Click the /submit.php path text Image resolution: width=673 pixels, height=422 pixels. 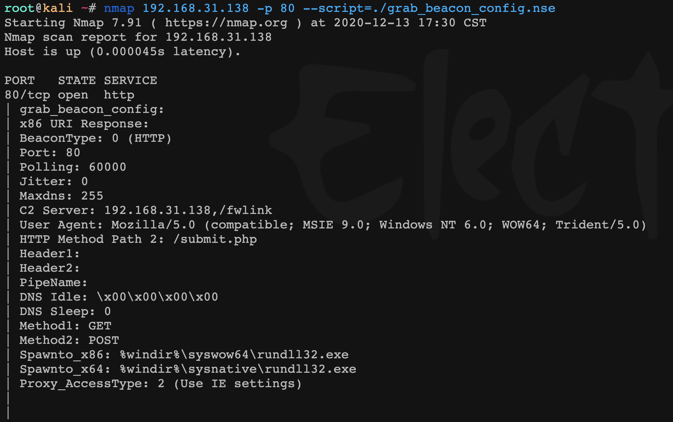(215, 239)
